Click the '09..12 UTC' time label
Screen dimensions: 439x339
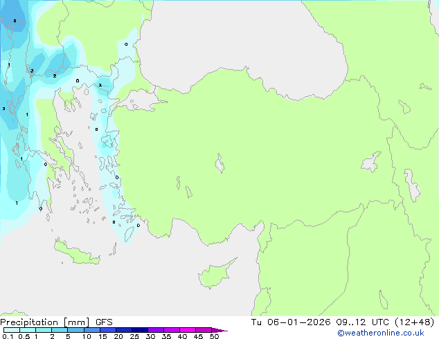(363, 322)
